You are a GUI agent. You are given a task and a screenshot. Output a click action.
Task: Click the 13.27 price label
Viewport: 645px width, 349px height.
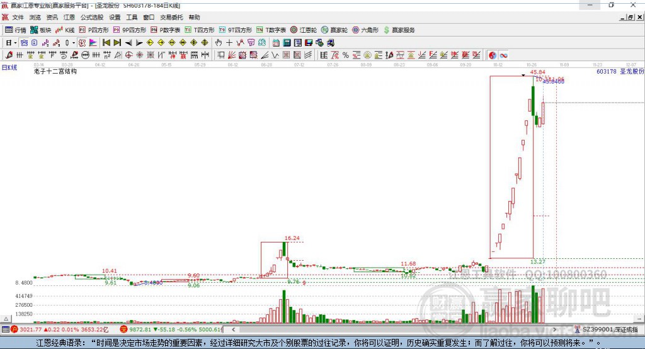click(538, 262)
